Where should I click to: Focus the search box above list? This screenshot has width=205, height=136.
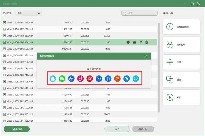[139, 13]
